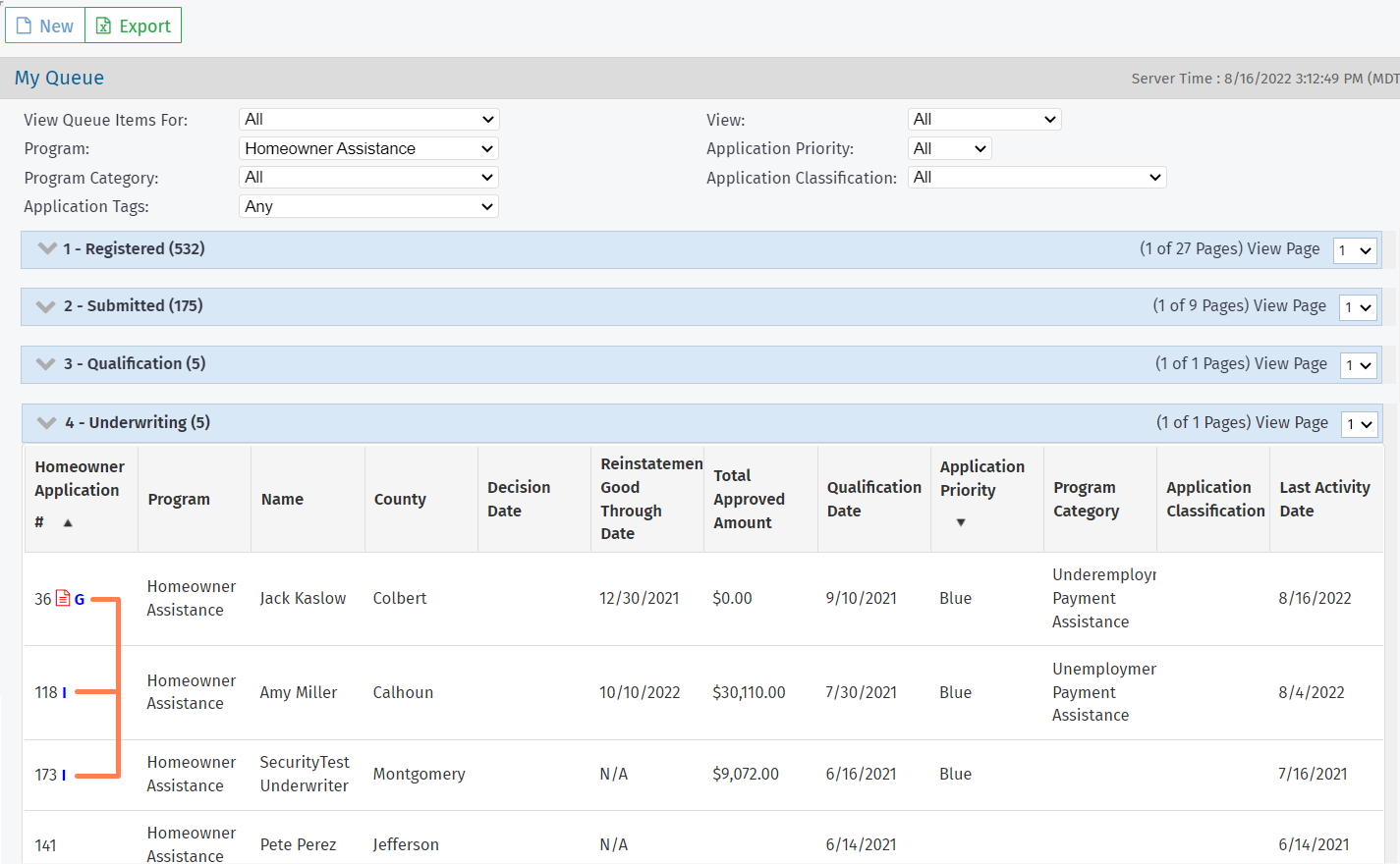Select page from Registered View Page dropdown

[1355, 250]
